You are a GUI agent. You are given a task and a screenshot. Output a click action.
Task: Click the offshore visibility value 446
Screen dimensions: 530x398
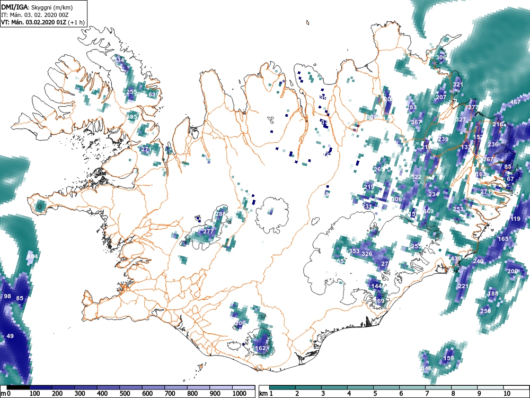pos(426,368)
